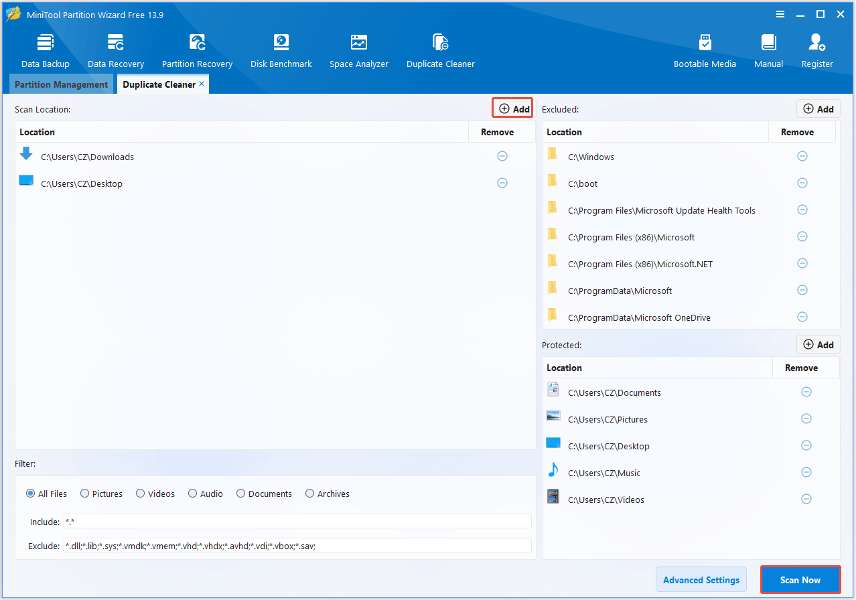Open Advanced Settings

point(701,580)
